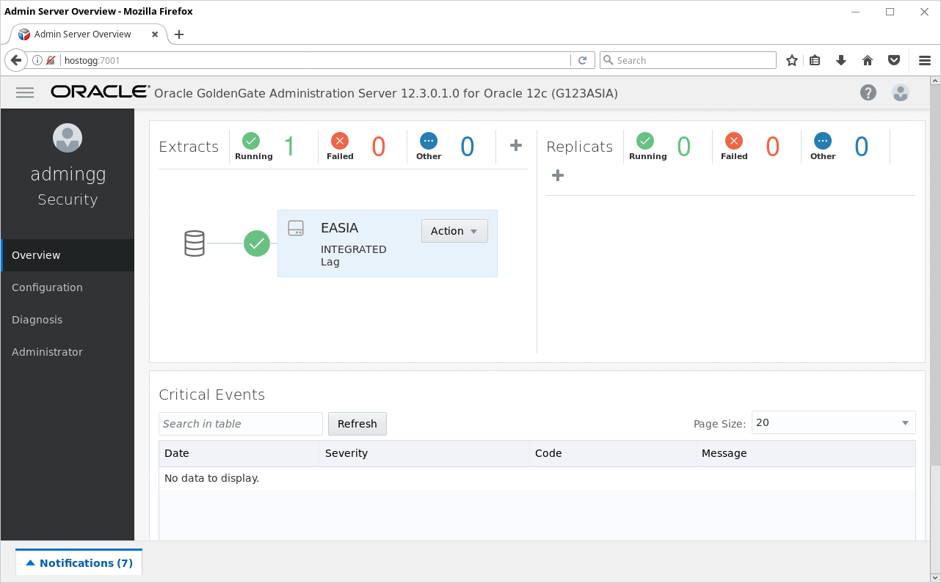The image size is (941, 583).
Task: Go back with browser back arrow
Action: click(16, 60)
